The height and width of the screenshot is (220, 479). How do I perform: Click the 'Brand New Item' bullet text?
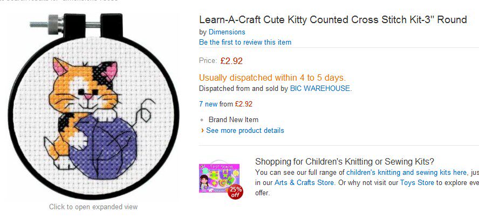tap(234, 119)
